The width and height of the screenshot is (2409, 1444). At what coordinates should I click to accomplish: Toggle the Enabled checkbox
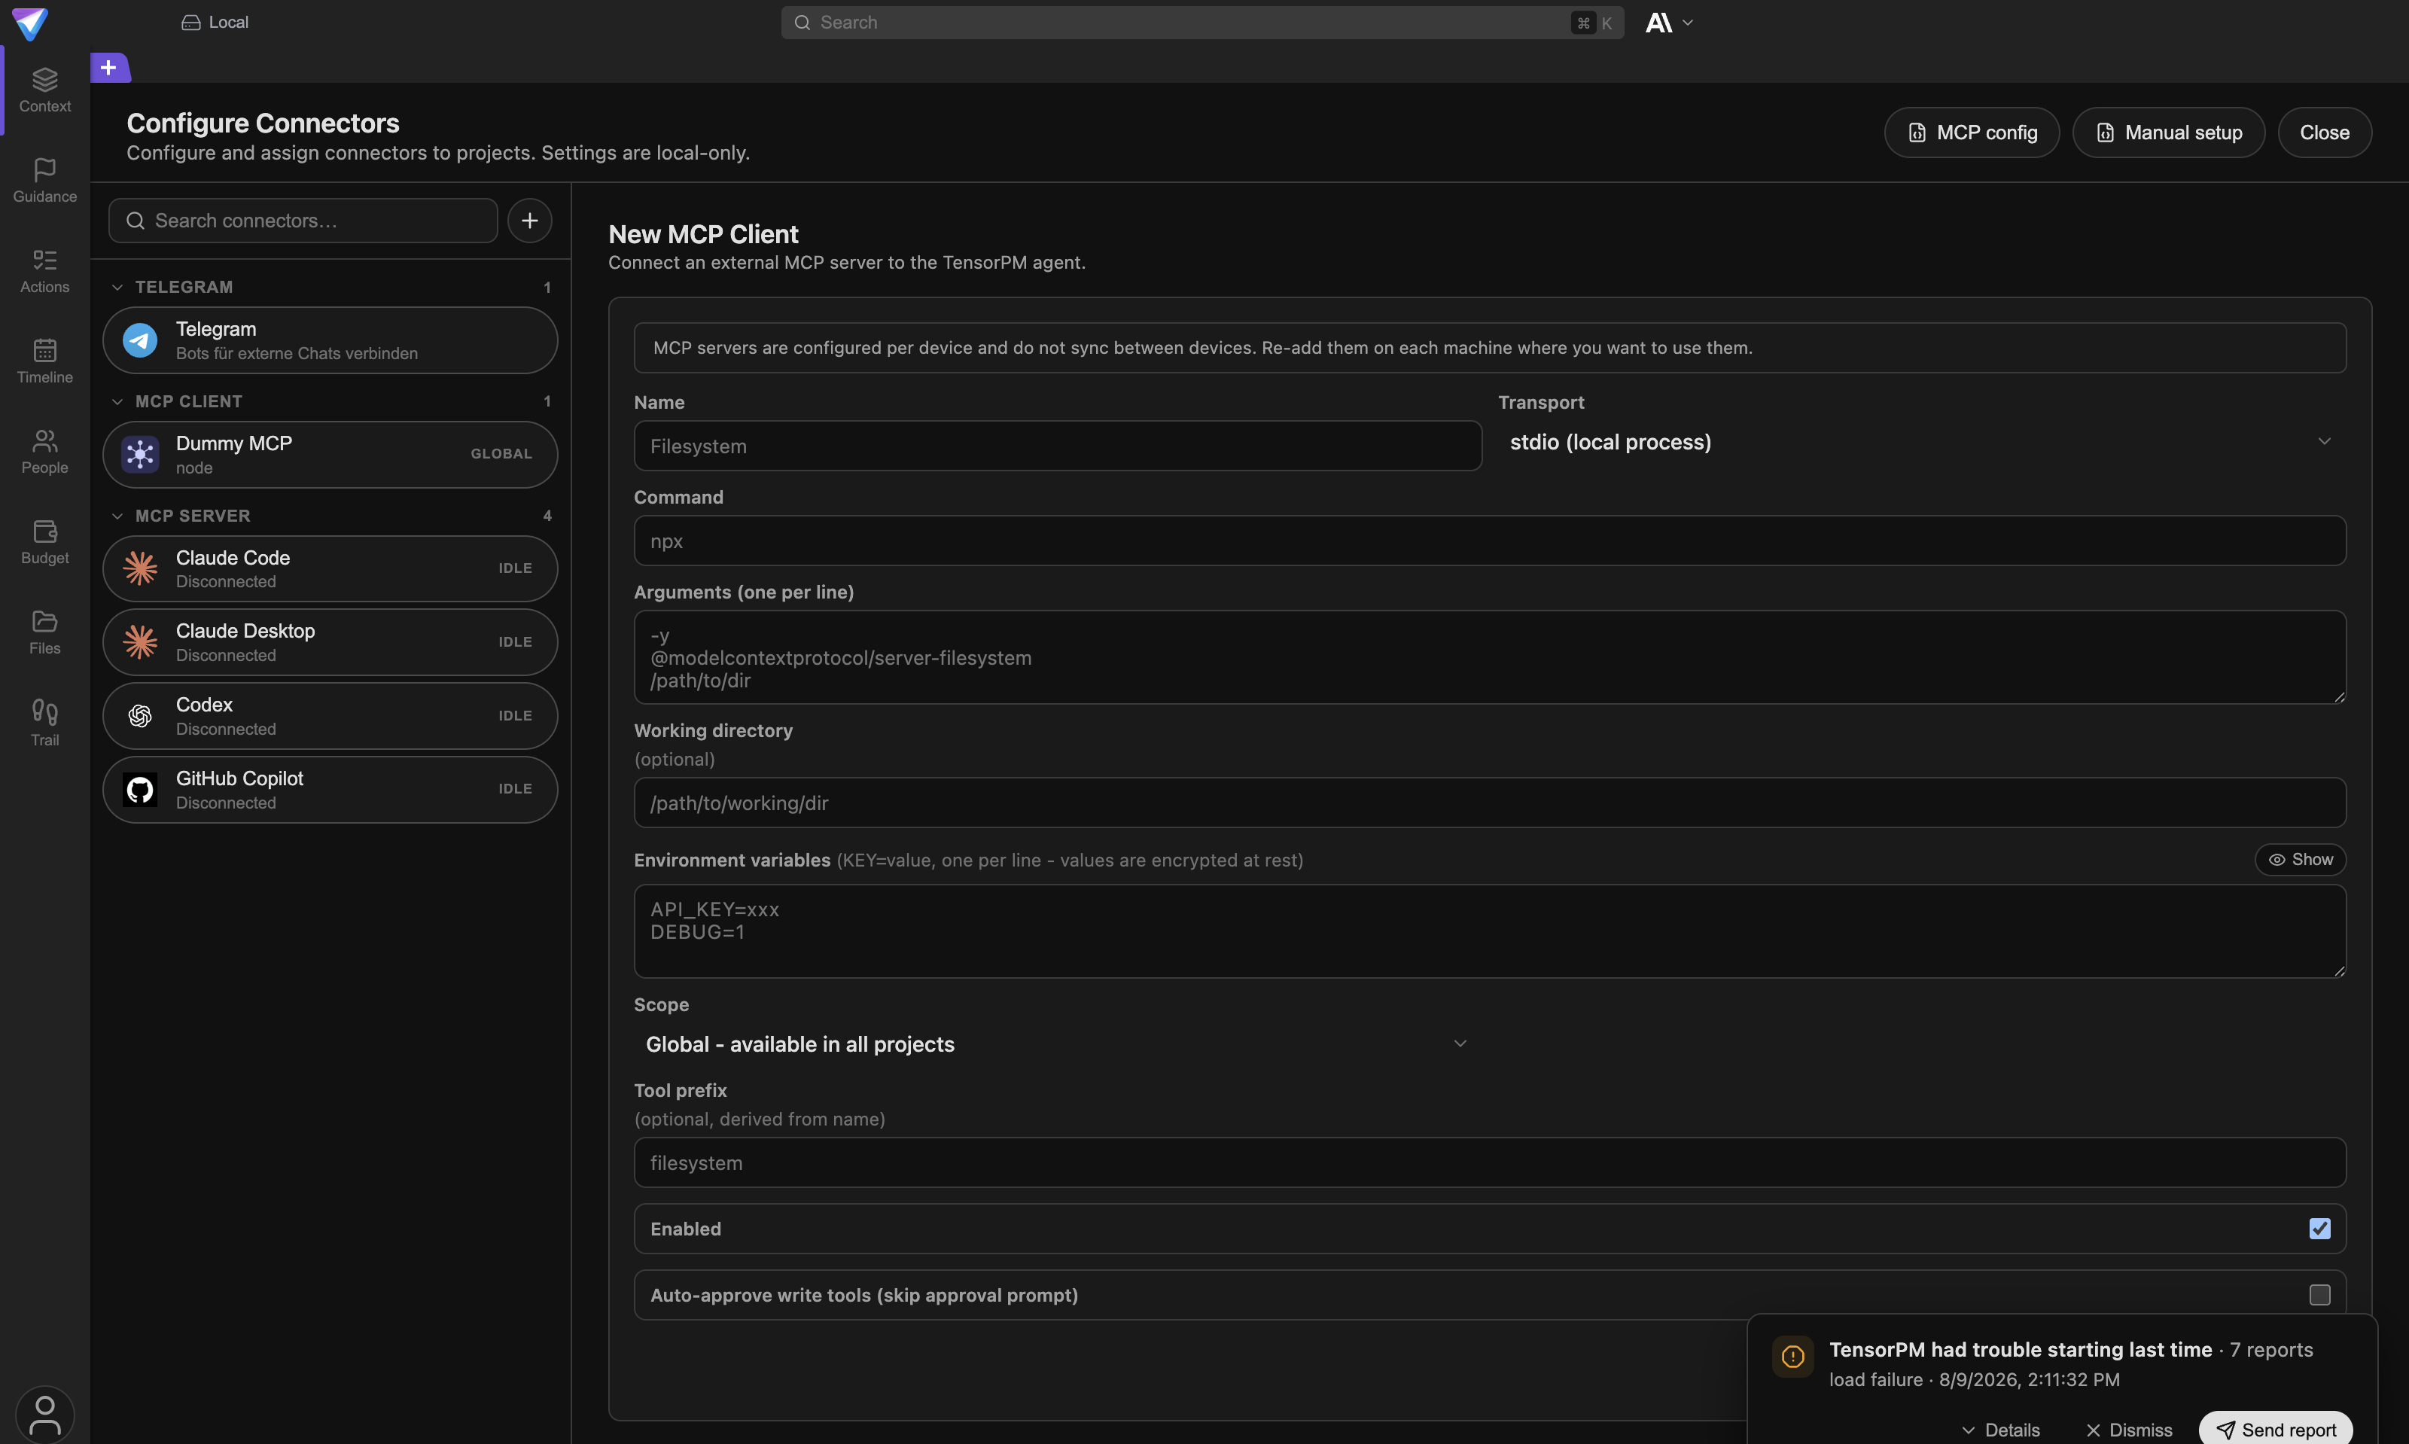[x=2319, y=1229]
